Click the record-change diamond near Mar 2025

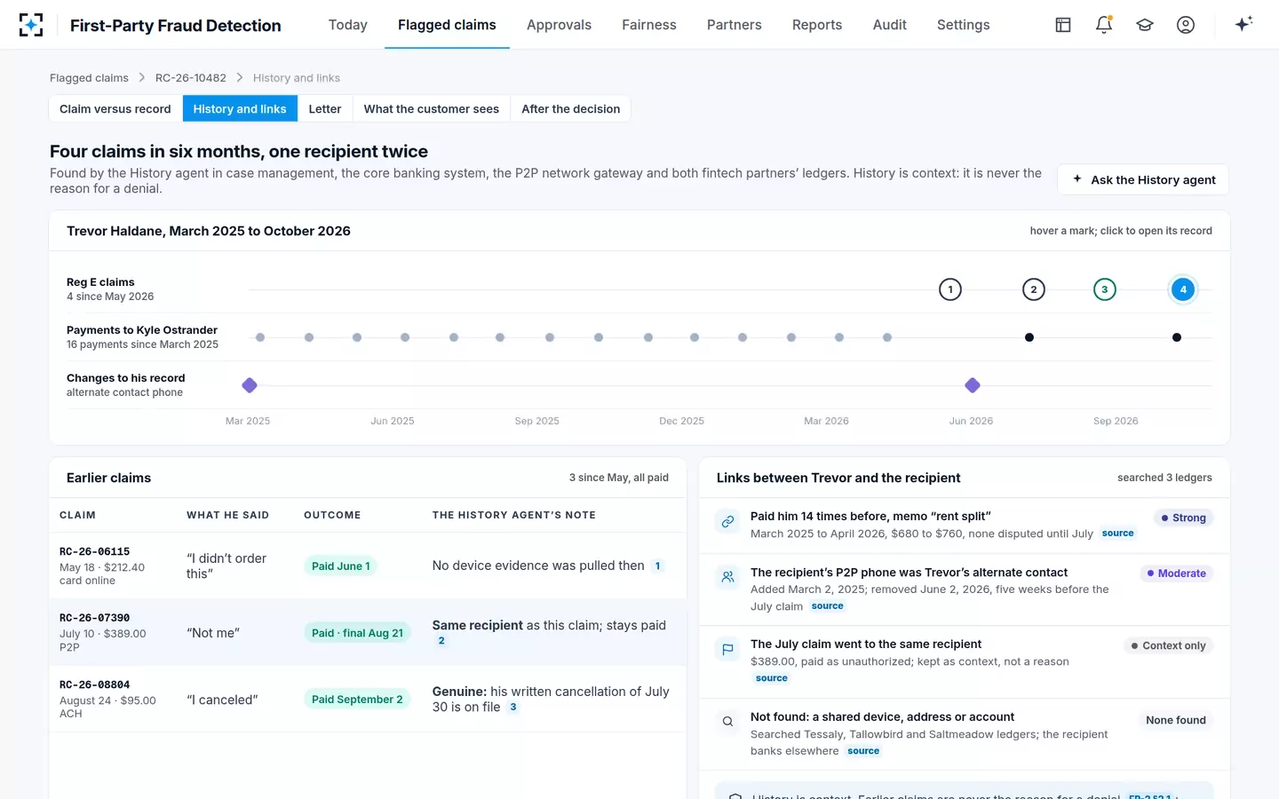pyautogui.click(x=250, y=385)
